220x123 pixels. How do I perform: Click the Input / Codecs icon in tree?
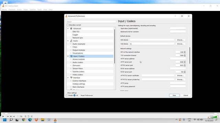pos(71,56)
